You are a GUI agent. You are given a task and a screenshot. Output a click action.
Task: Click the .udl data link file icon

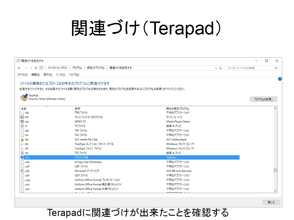22,171
